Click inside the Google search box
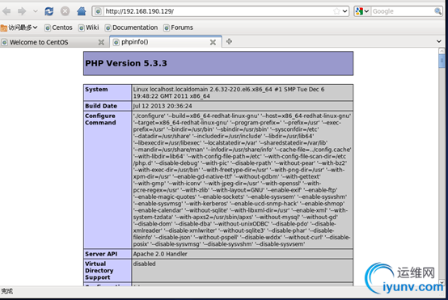The height and width of the screenshot is (300, 448). click(x=402, y=11)
